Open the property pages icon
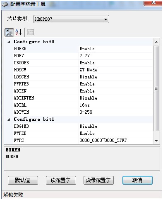The height and width of the screenshot is (200, 163). (x=31, y=32)
